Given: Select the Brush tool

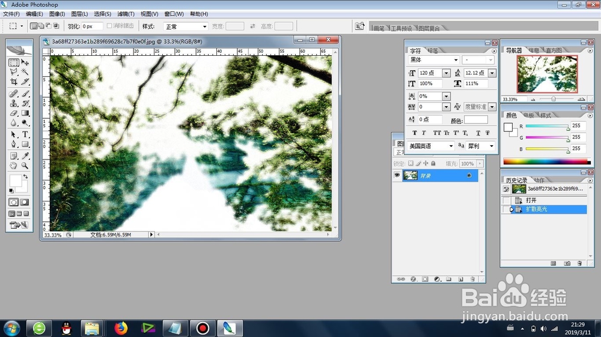Looking at the screenshot, I should (25, 94).
